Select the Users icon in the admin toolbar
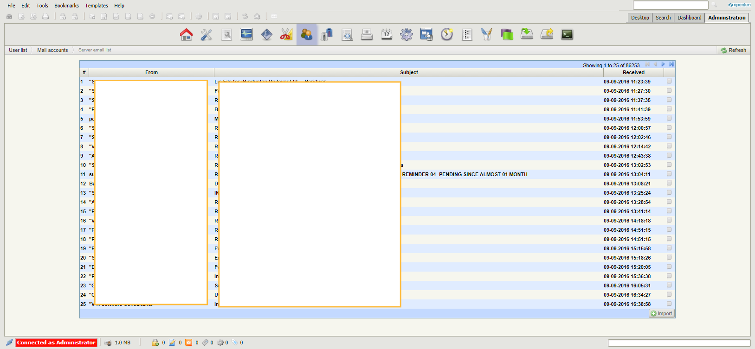The height and width of the screenshot is (349, 755). pos(307,35)
